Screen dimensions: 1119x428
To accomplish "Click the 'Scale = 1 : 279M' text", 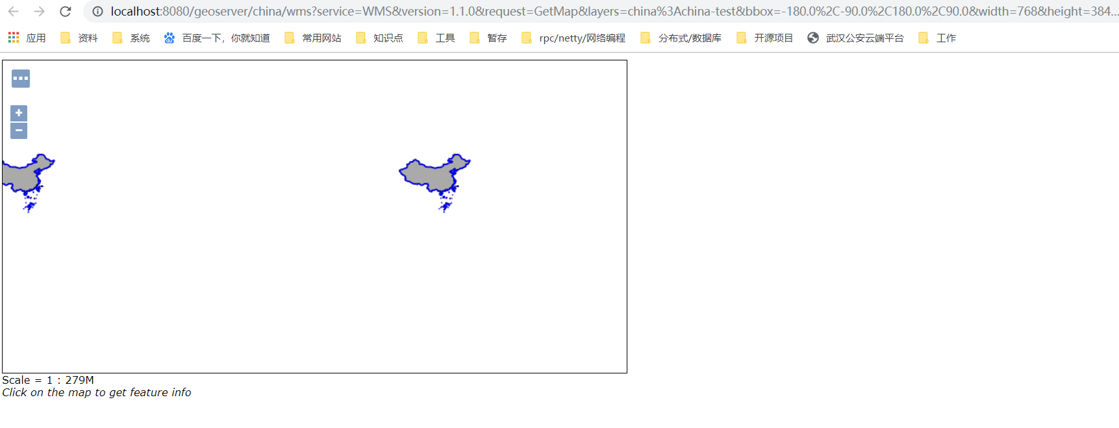I will click(x=48, y=380).
